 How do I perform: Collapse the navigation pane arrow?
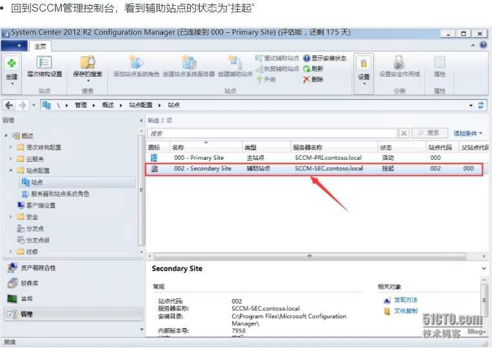click(x=141, y=121)
